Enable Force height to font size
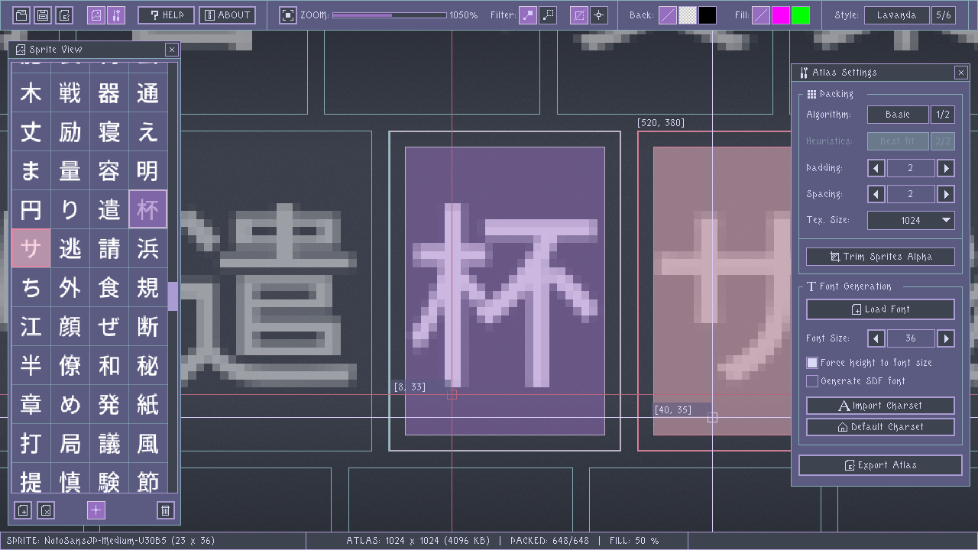 click(x=812, y=363)
